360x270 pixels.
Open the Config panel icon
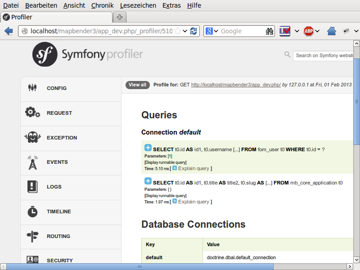[x=32, y=88]
